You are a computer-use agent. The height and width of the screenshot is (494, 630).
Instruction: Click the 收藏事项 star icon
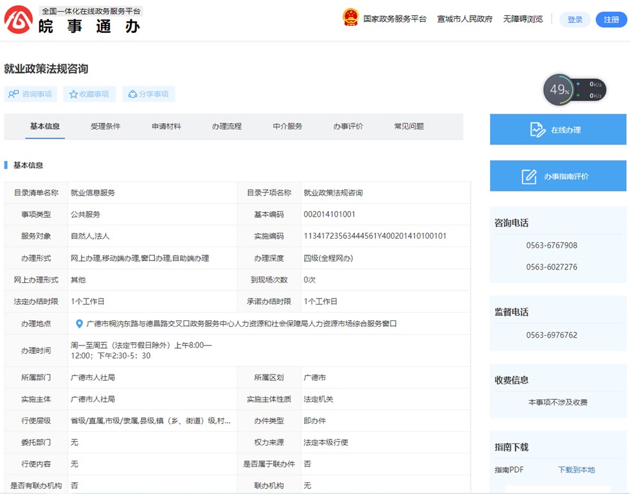pyautogui.click(x=74, y=94)
